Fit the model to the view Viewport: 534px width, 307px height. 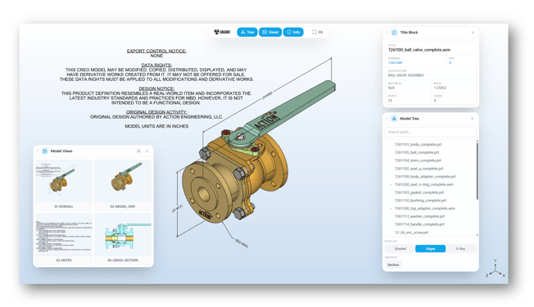tap(318, 32)
